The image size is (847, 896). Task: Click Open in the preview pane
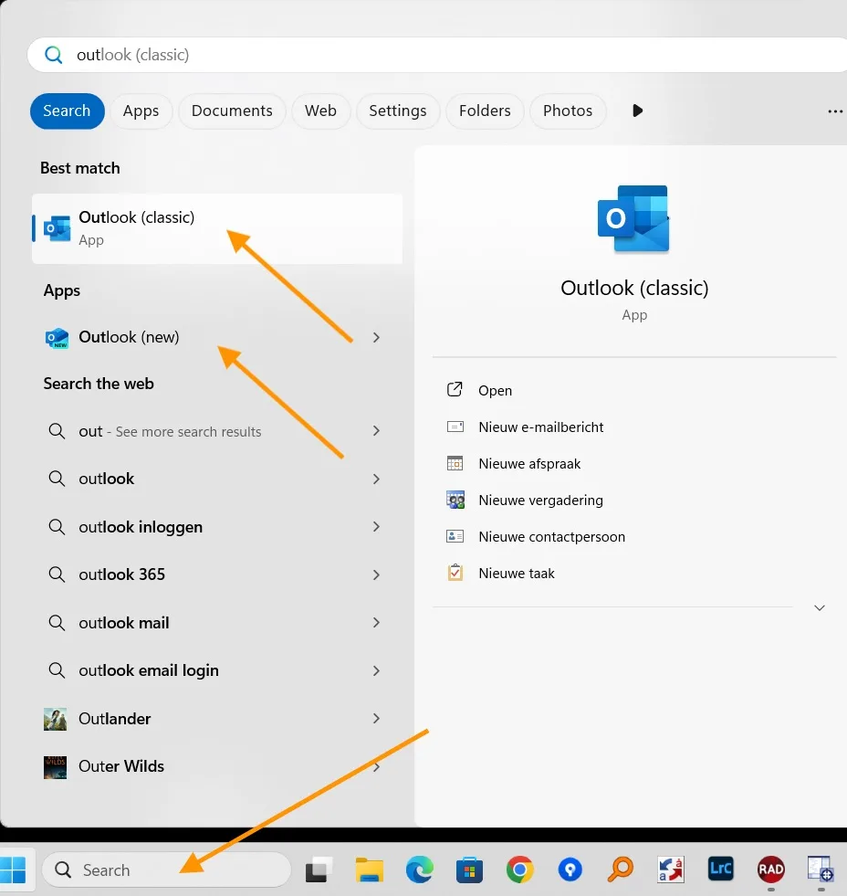point(496,391)
